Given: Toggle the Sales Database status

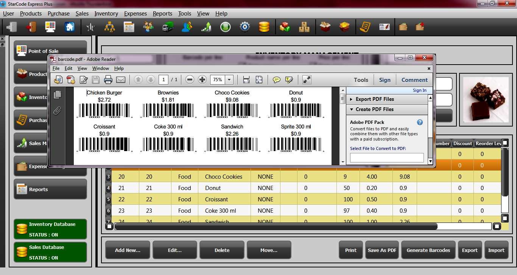Looking at the screenshot, I should (x=50, y=251).
